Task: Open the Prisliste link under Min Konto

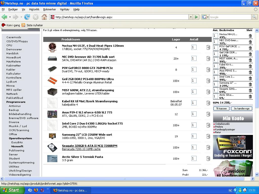Action: [219, 127]
